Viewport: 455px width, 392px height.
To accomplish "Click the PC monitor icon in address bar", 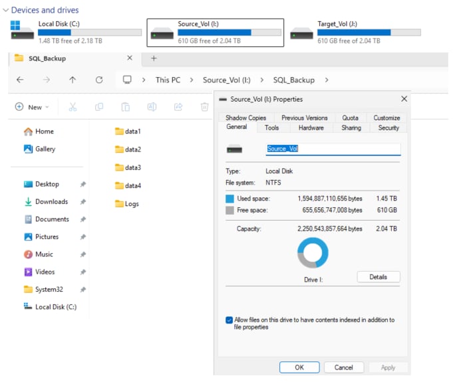I will pyautogui.click(x=127, y=80).
